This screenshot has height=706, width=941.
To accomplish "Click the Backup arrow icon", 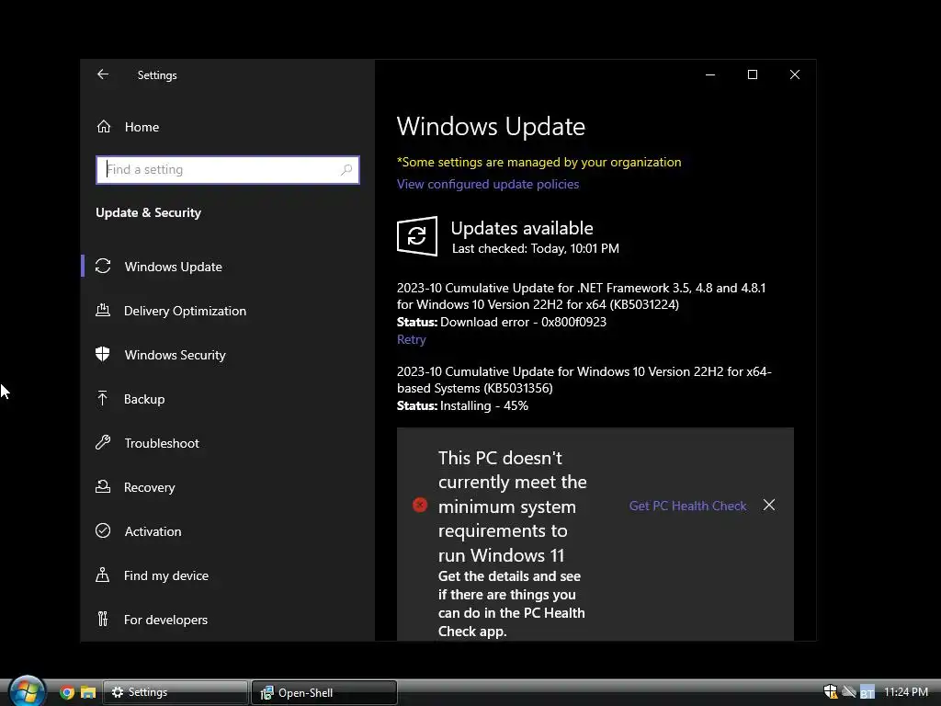I will click(103, 398).
